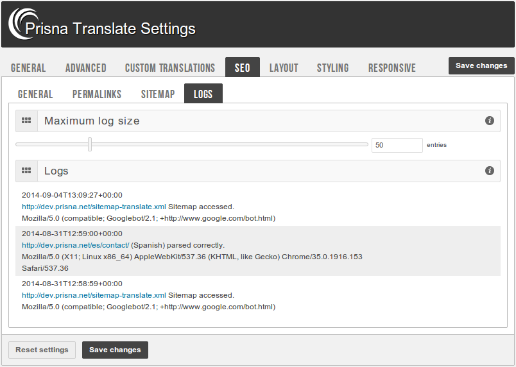Viewport: 516px width, 367px height.
Task: Click the Reset settings button
Action: (42, 350)
